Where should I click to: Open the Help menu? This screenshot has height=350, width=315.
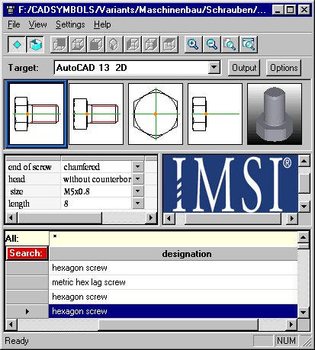click(102, 24)
